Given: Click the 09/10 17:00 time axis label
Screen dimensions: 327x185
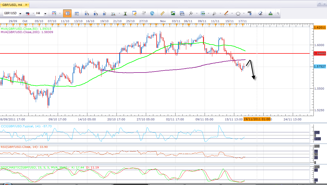Looking at the screenshot, I should coord(58,119).
